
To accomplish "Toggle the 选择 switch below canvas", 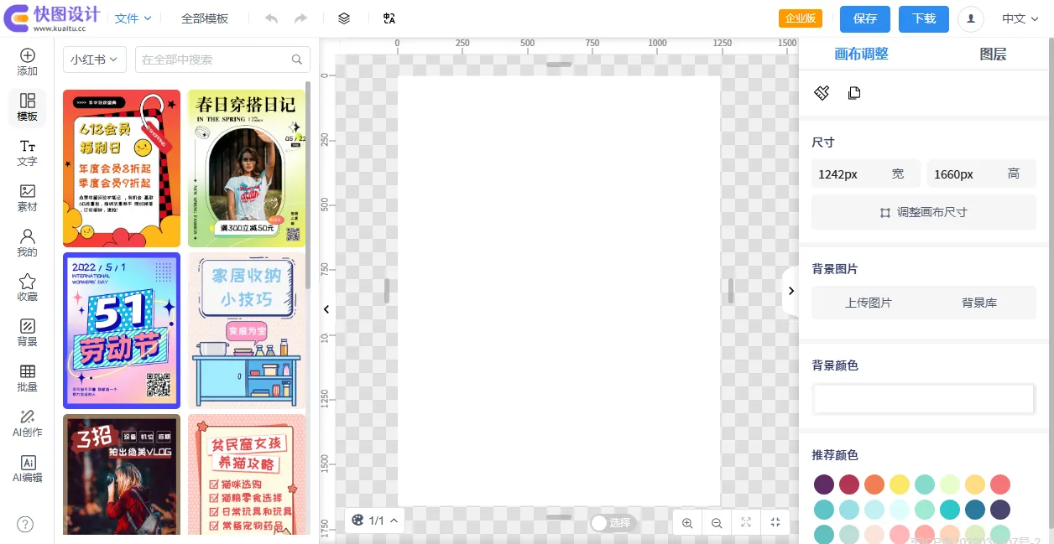I will pos(600,523).
